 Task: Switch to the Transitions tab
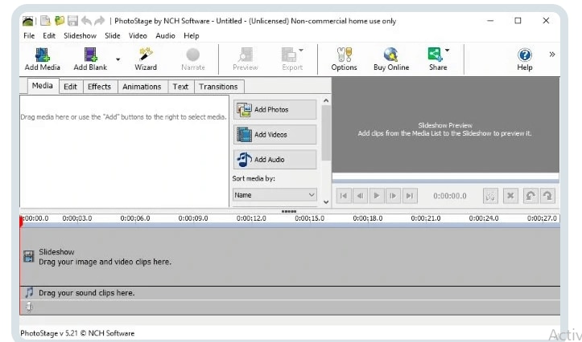pyautogui.click(x=218, y=87)
